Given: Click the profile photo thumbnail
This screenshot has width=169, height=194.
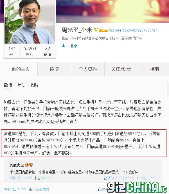Looking at the screenshot, I should (x=30, y=22).
